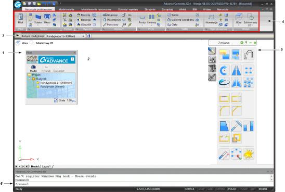285x192 pixels.
Task: Collapse the Budynek tree node
Action: 30,79
